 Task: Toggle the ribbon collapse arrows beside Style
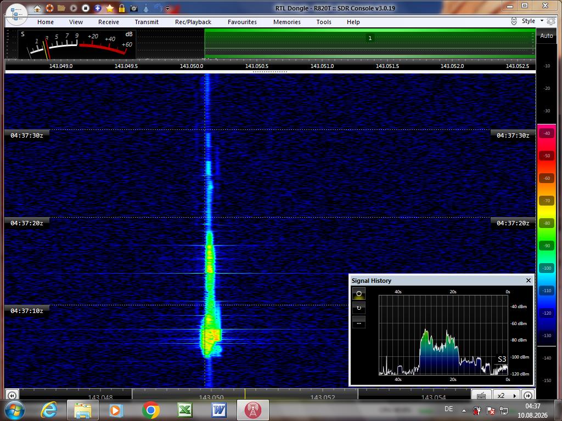[514, 21]
